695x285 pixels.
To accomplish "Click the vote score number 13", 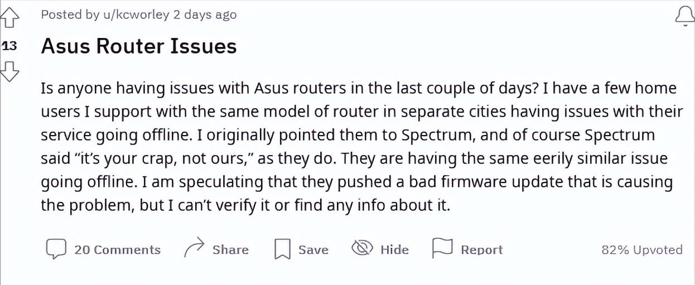I will coord(9,46).
